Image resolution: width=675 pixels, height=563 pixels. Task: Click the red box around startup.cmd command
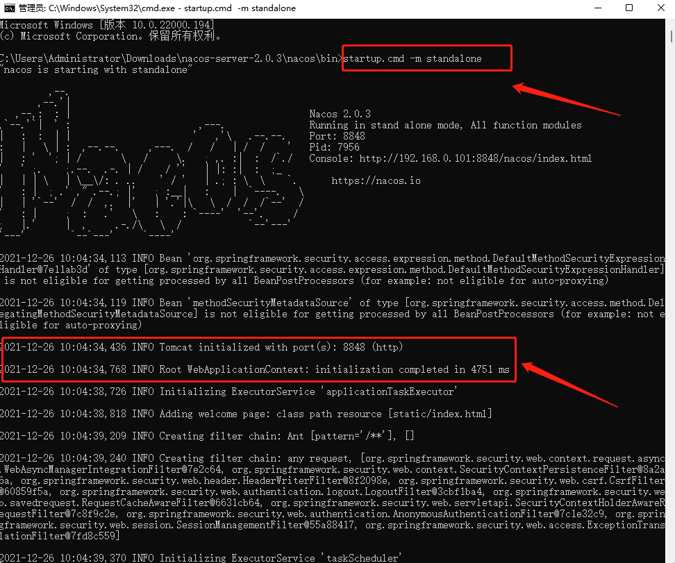click(426, 58)
